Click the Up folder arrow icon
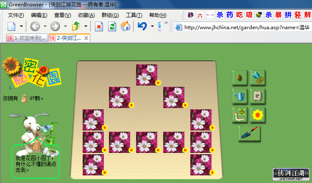Image resolution: width=312 pixels, height=183 pixels. 76,26
